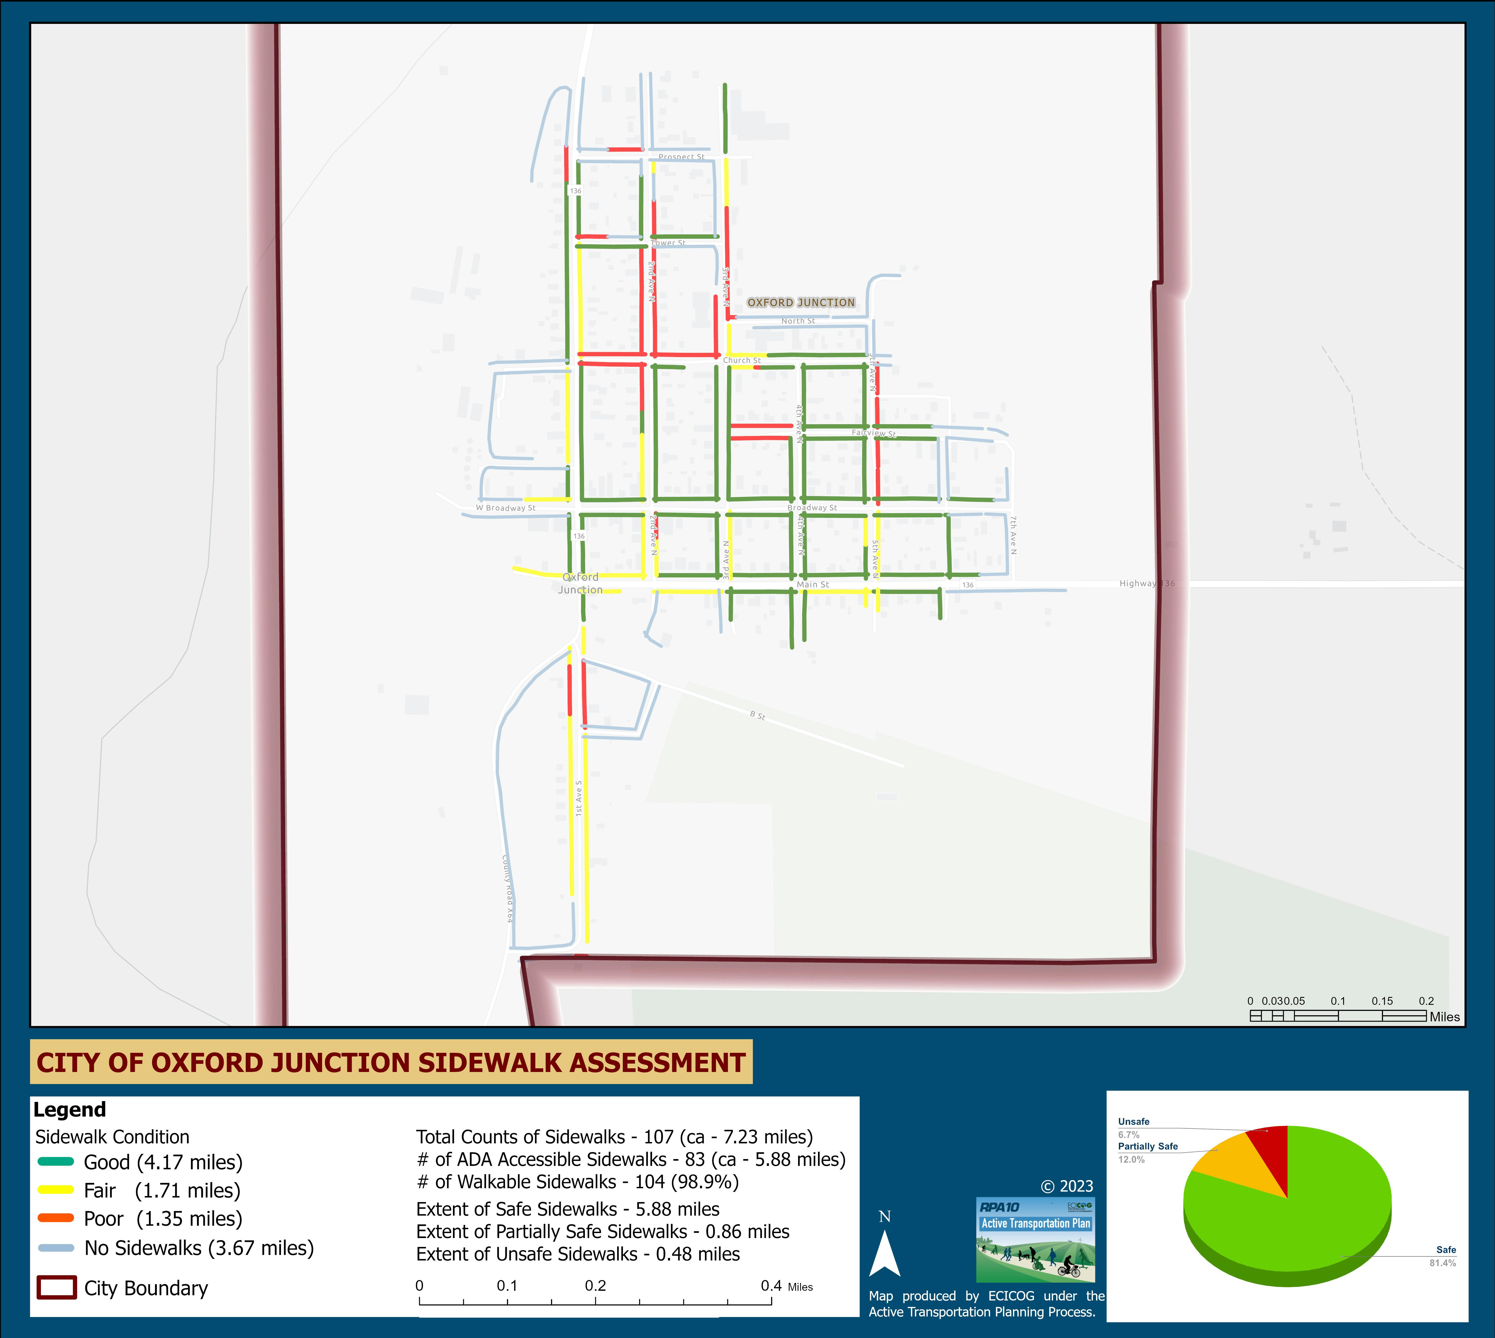Click 'Extent of Partially Safe Sidewalks' line
Viewport: 1495px width, 1338px height.
coord(603,1231)
